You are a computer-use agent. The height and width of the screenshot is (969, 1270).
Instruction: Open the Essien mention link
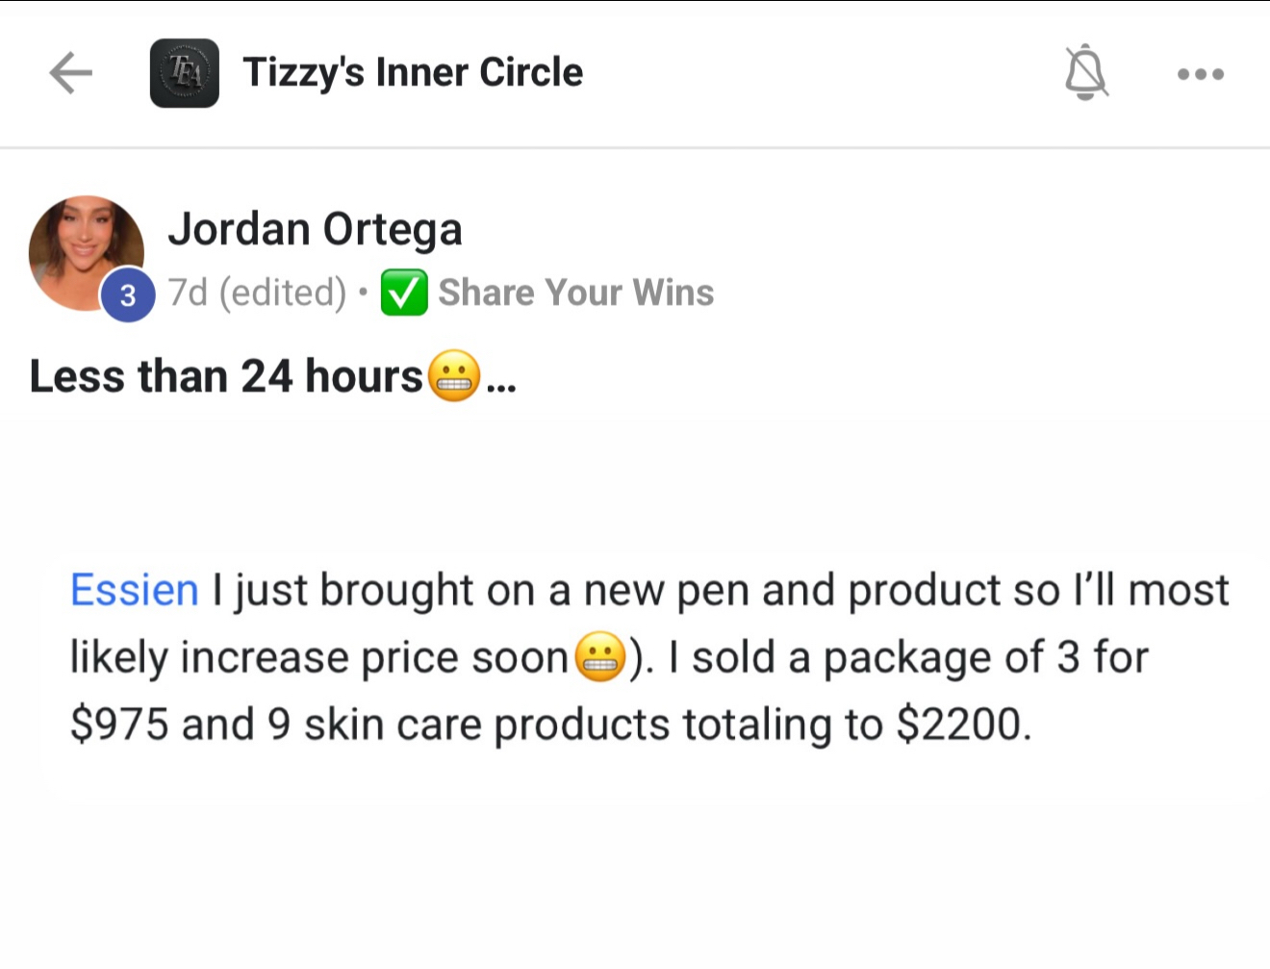135,590
